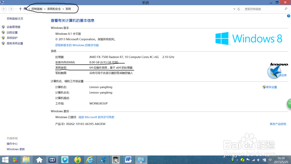This screenshot has width=291, height=164.
Task: Go back using the navigation arrow
Action: [4, 9]
